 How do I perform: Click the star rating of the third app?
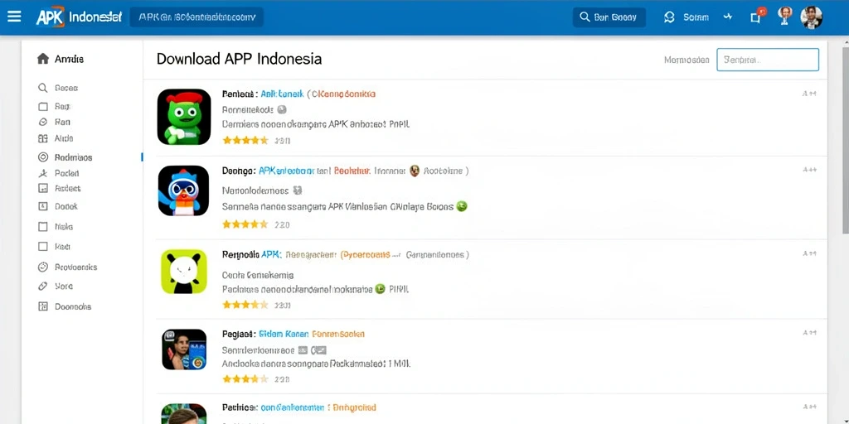click(245, 305)
